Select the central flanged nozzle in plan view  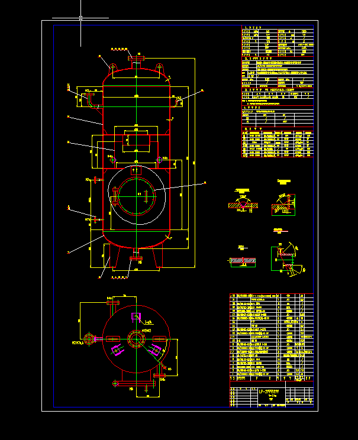[137, 339]
